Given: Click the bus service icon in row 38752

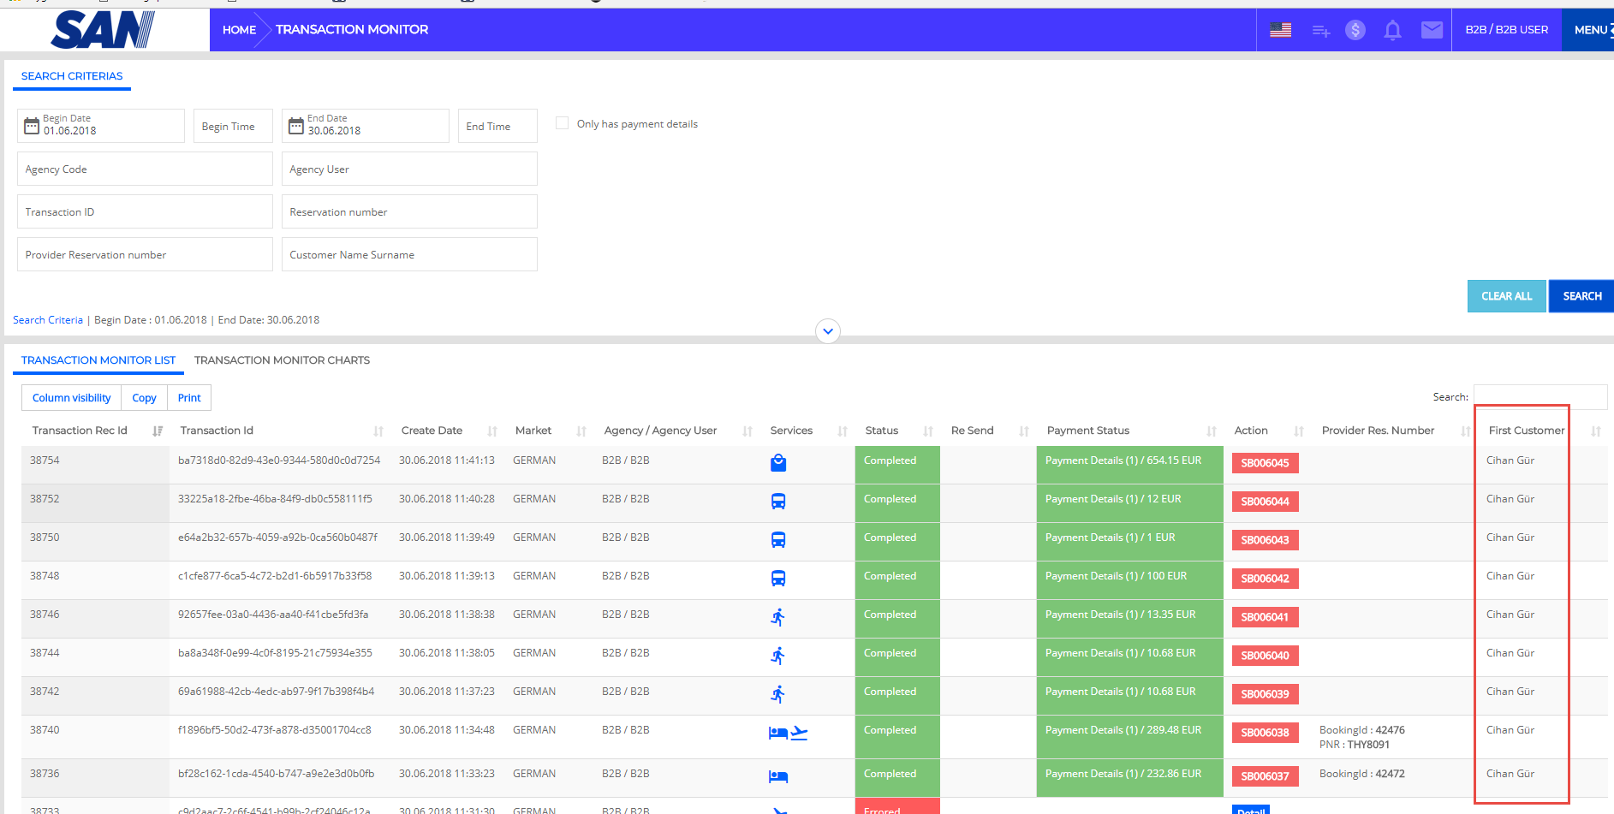Looking at the screenshot, I should 777,502.
